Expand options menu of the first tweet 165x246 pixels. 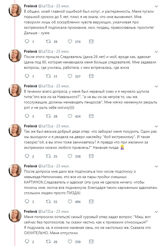[156, 6]
